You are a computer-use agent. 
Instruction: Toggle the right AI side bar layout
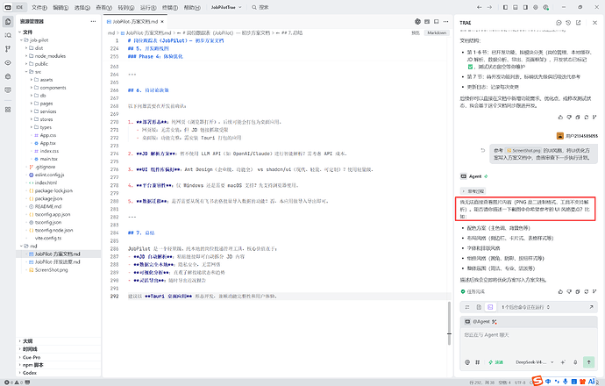pos(525,7)
